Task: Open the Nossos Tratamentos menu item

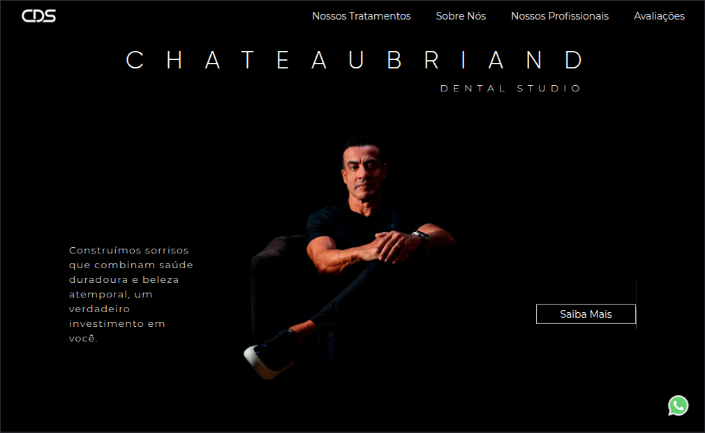Action: [362, 16]
